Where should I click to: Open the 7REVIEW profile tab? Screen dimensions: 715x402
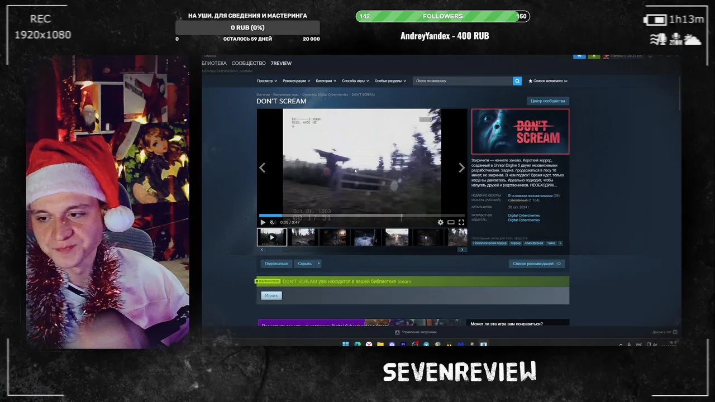coord(281,63)
